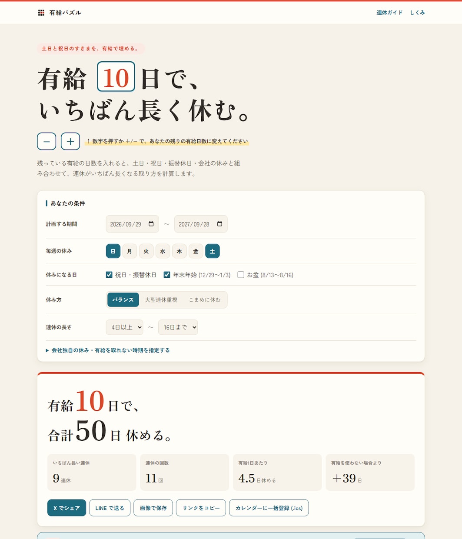Open the 16日まで maximum length dropdown
The image size is (462, 539).
[x=178, y=327]
